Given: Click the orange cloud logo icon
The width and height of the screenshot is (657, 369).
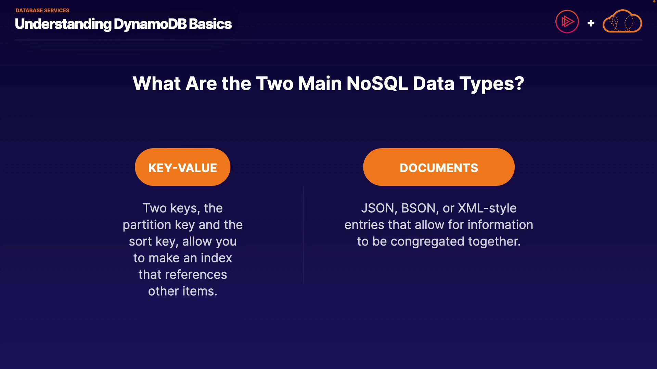Looking at the screenshot, I should coord(622,22).
